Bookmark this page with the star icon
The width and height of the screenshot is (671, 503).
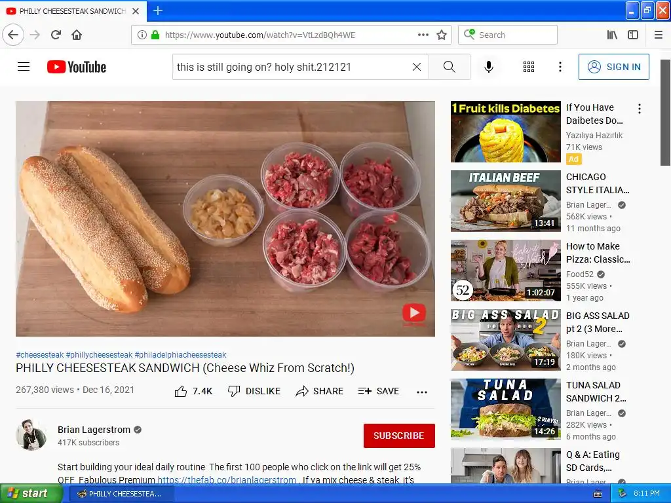tap(442, 35)
